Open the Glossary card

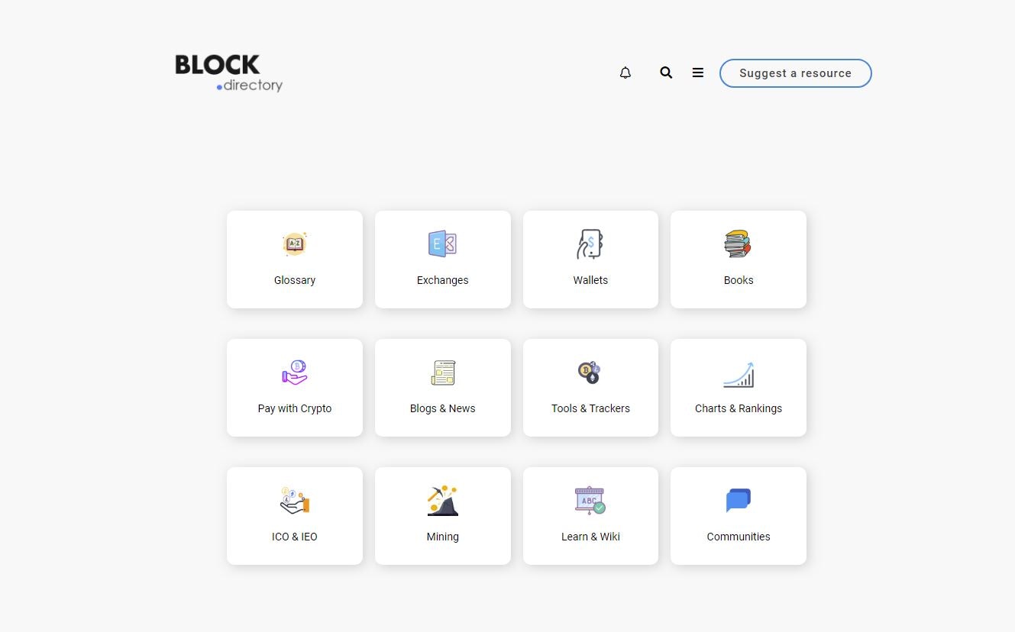click(x=295, y=260)
